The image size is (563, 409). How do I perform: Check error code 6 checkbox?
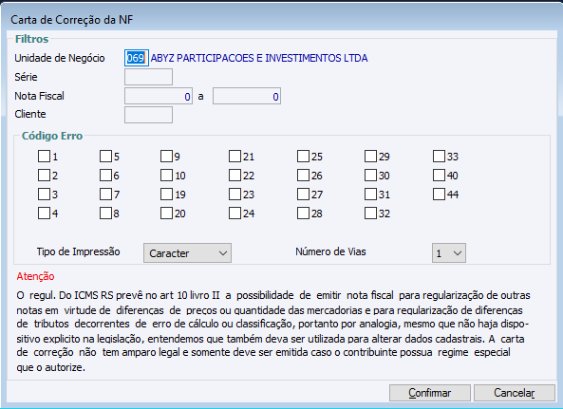[x=105, y=175]
